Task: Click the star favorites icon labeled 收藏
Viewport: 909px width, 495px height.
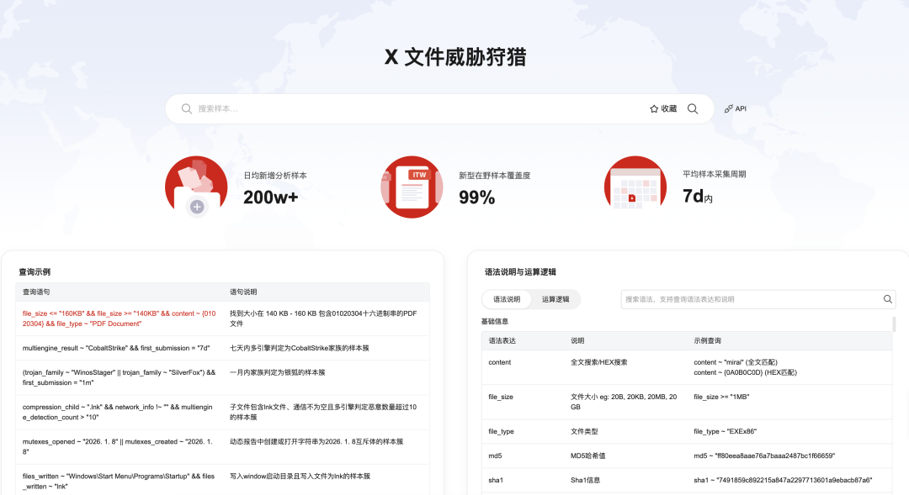Action: (654, 109)
